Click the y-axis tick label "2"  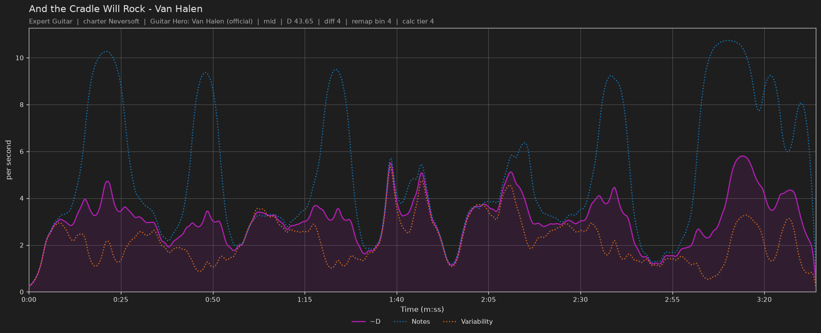pos(22,246)
